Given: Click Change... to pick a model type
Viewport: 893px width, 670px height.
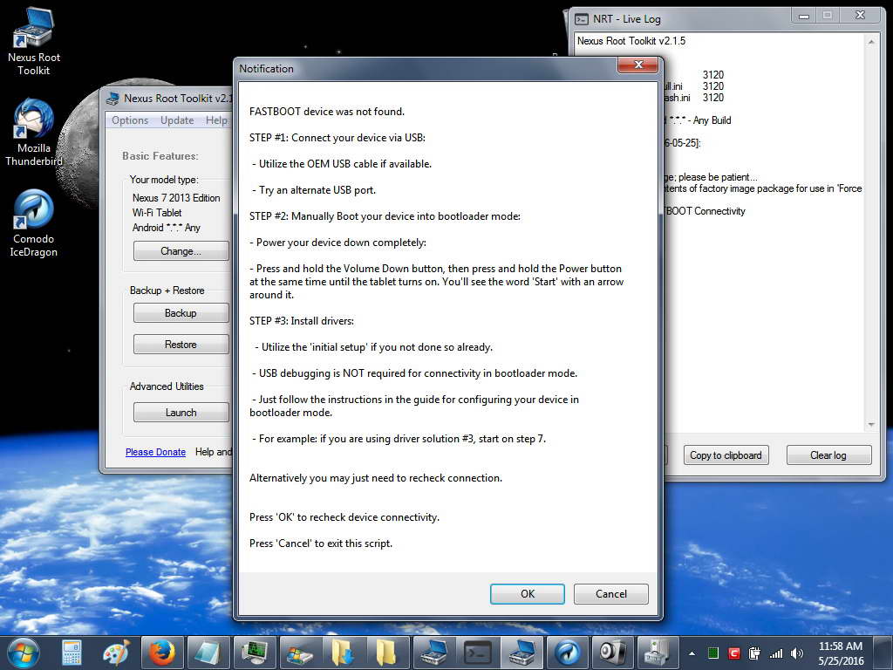Looking at the screenshot, I should [181, 251].
